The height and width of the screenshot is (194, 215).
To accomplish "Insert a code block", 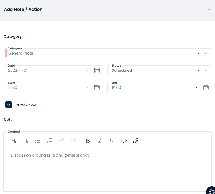I will click(x=124, y=141).
